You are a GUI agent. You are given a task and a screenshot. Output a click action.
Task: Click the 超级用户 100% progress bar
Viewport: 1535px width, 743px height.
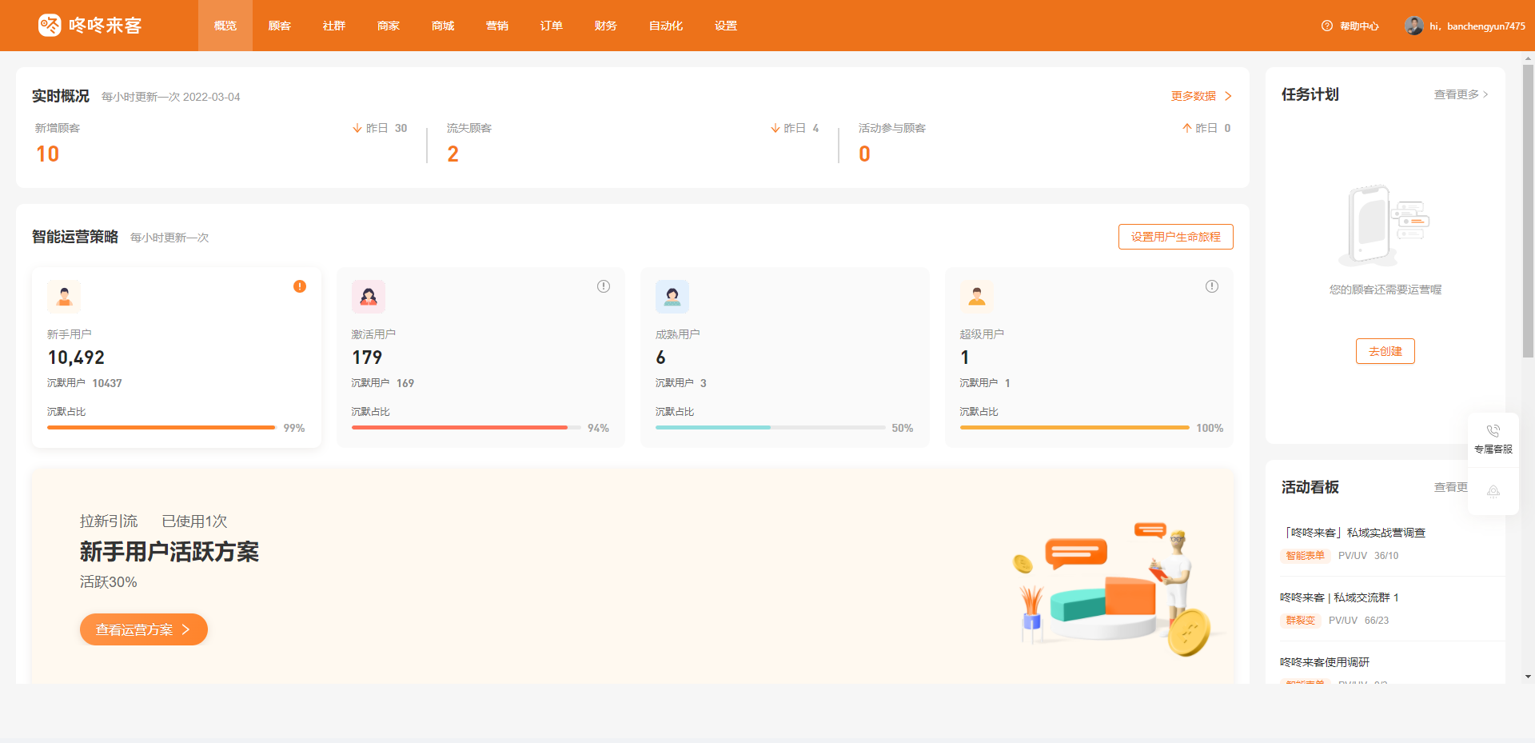(x=1074, y=428)
